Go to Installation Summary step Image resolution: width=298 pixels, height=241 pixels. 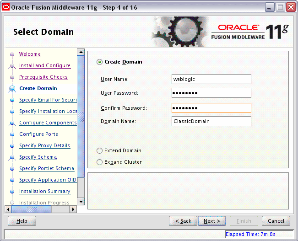(45, 191)
